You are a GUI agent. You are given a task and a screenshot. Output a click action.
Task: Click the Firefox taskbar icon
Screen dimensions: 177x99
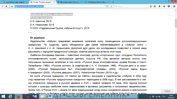pos(18,96)
